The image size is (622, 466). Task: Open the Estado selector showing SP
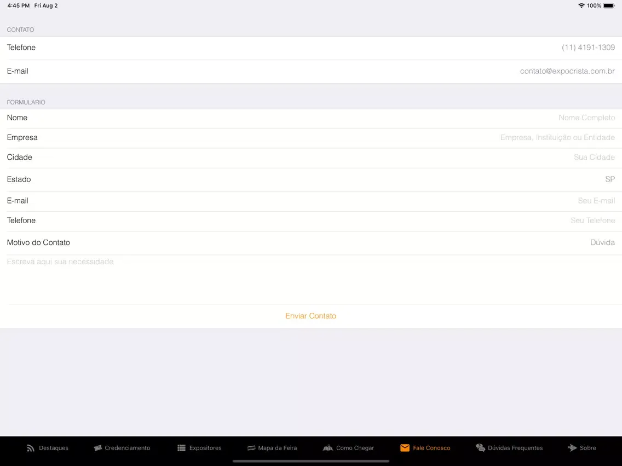click(311, 179)
